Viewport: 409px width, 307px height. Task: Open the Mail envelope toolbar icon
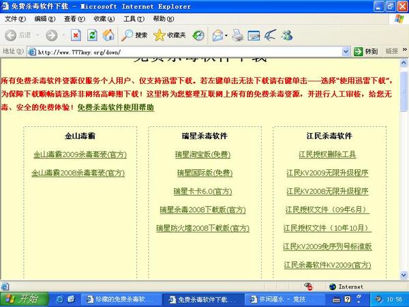click(x=218, y=35)
